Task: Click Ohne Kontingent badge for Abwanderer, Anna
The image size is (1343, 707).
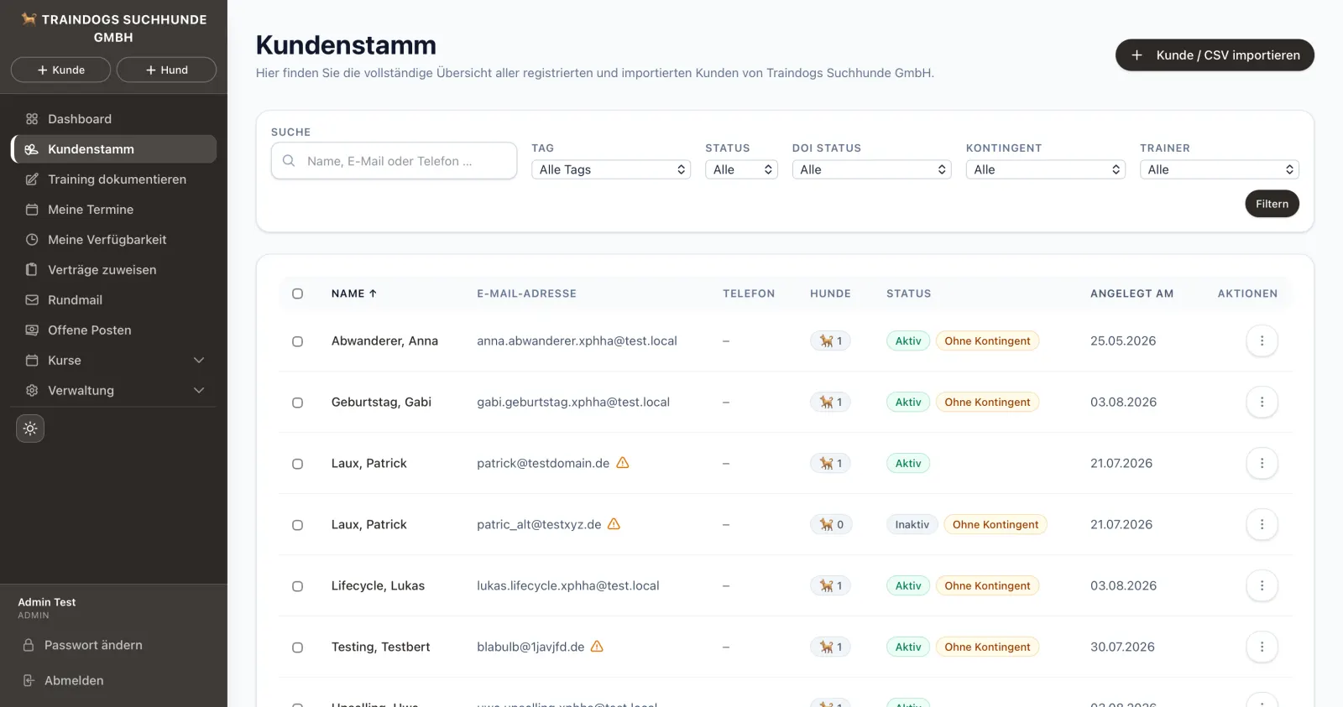Action: pyautogui.click(x=987, y=341)
